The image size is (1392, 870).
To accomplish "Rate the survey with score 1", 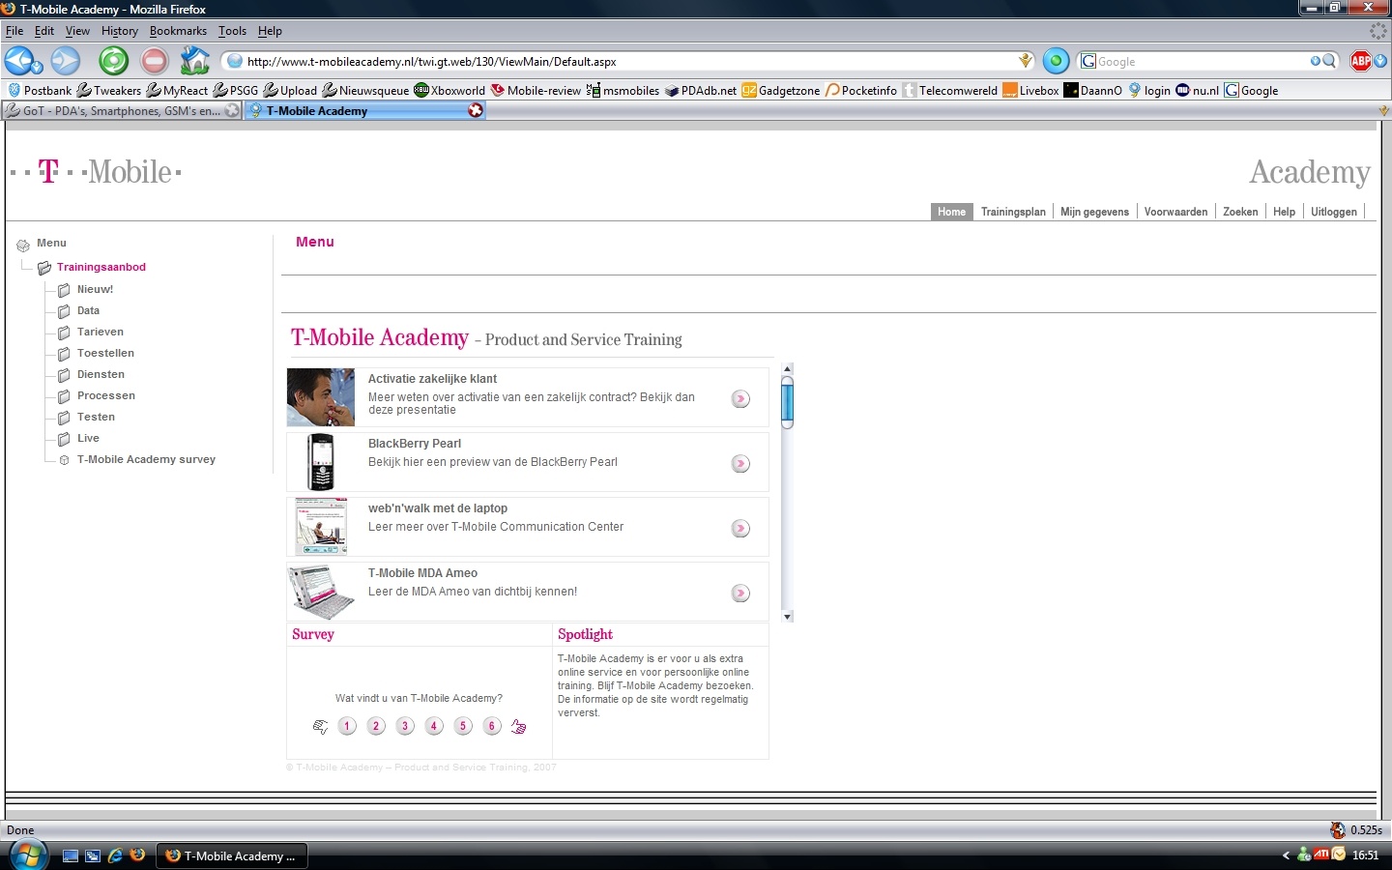I will (347, 726).
